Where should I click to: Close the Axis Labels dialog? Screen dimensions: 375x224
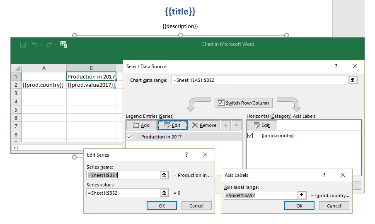pos(343,175)
